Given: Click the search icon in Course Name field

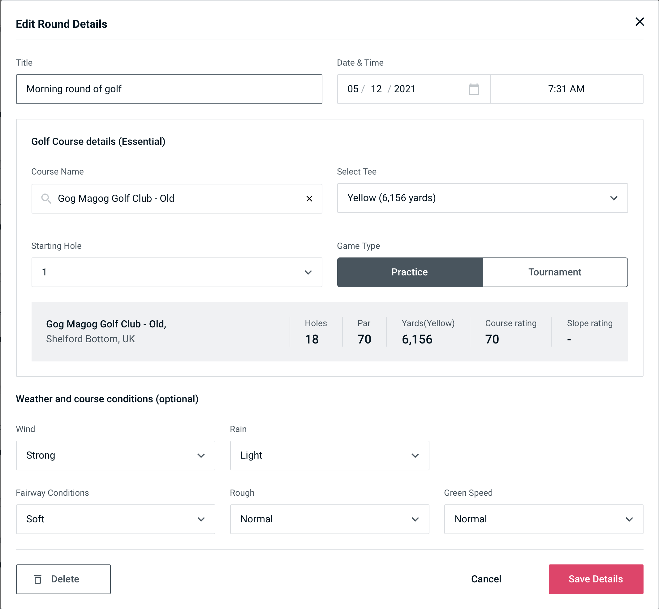Looking at the screenshot, I should (46, 199).
